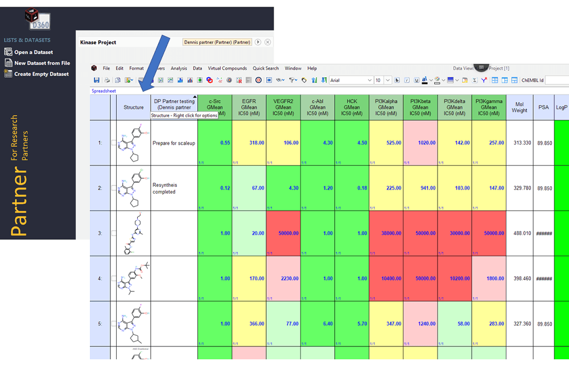Sort ascending using the up-arrow icon
This screenshot has height=365, width=569.
pos(314,80)
